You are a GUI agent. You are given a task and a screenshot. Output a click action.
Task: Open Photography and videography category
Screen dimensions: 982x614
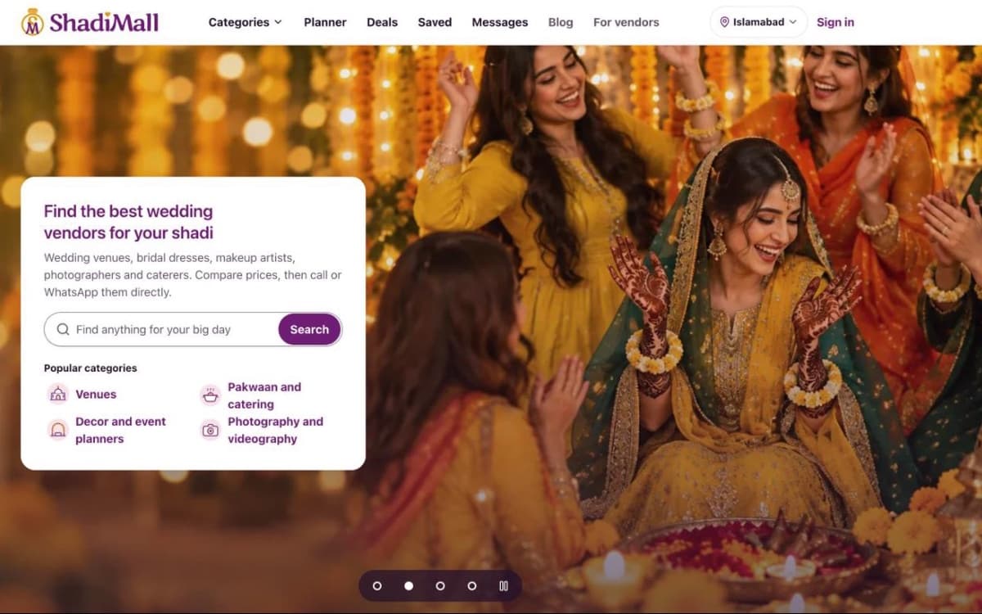(275, 430)
